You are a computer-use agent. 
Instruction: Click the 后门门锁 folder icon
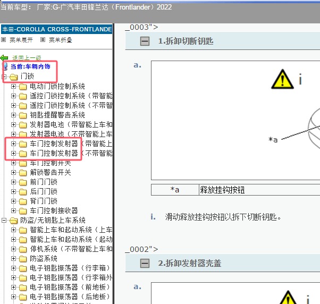[23, 191]
